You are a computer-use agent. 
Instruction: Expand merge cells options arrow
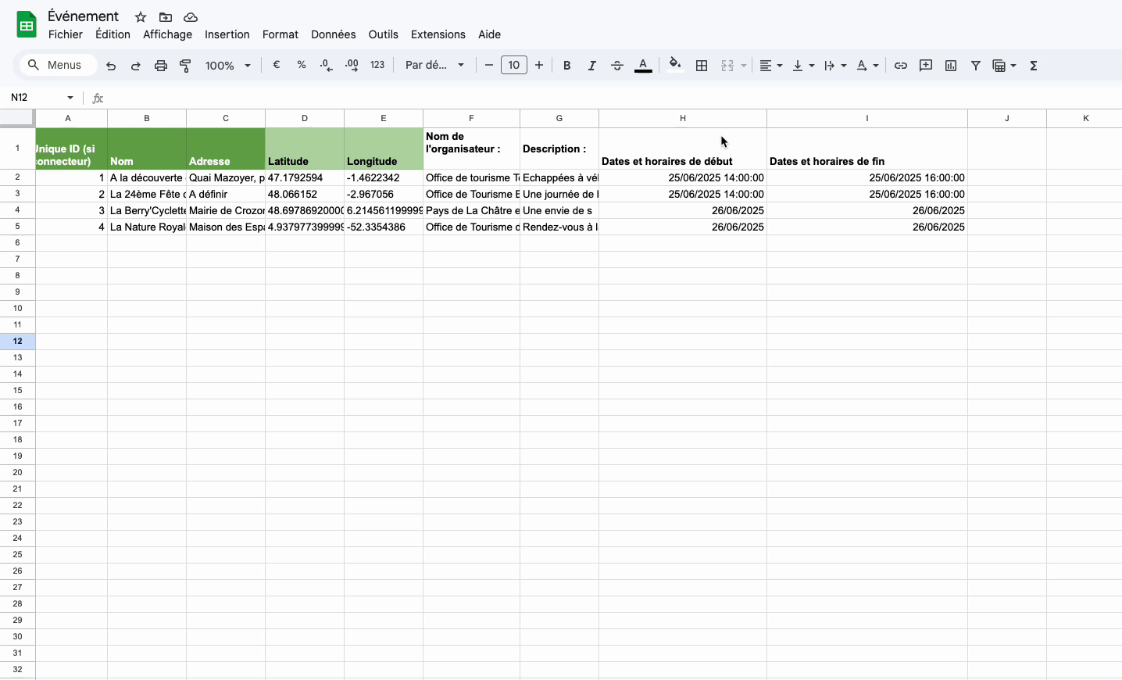744,66
